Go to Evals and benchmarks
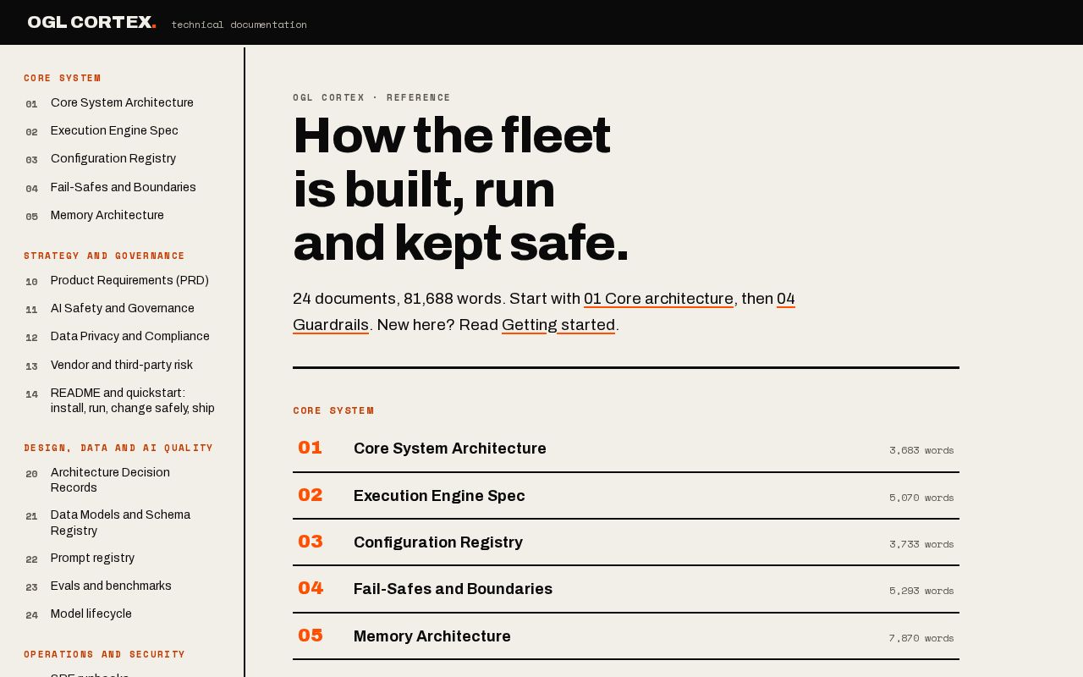 [120, 586]
